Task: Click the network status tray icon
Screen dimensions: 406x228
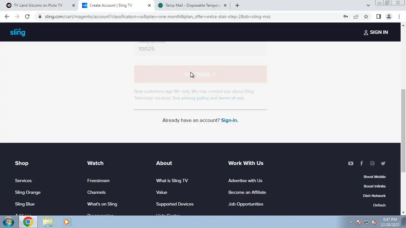Action: click(x=366, y=222)
